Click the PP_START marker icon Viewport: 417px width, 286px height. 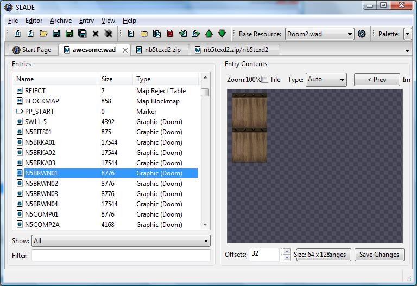click(20, 112)
